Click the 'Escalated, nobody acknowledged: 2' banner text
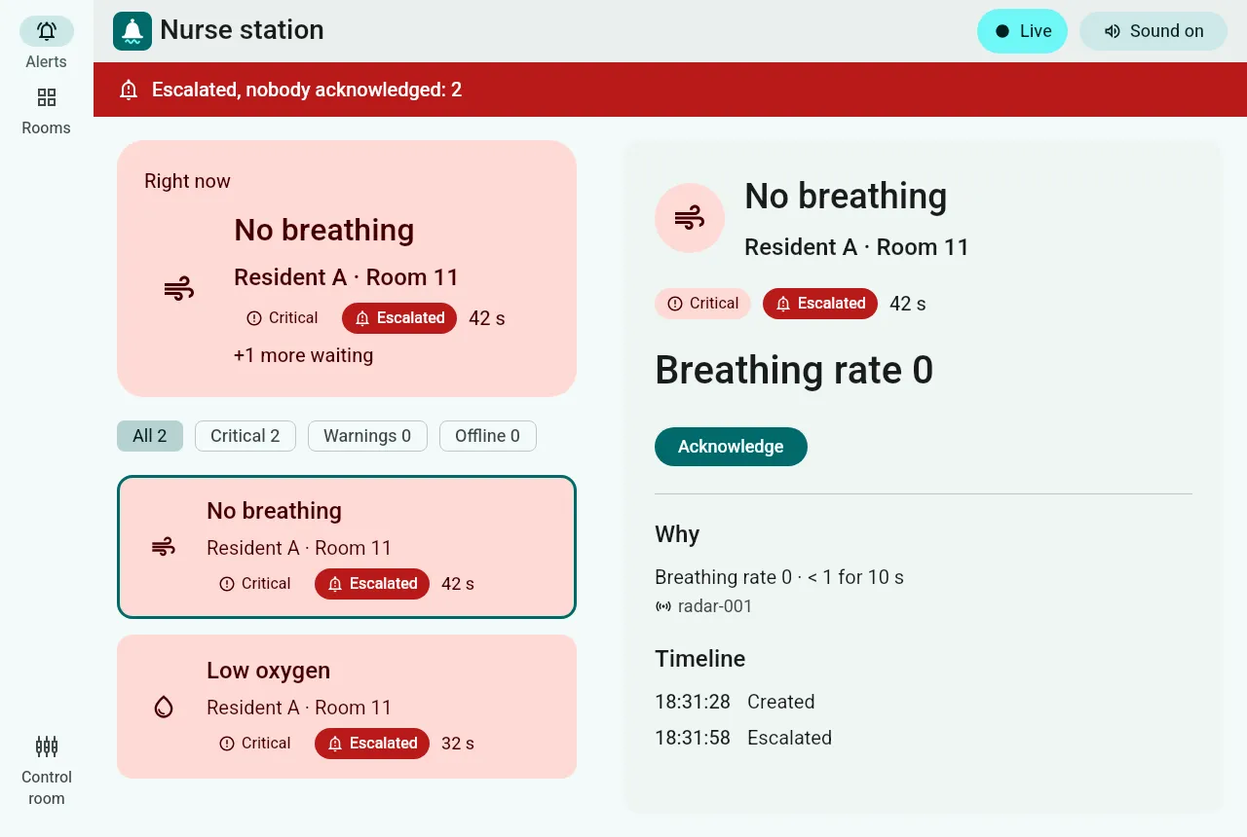 point(307,91)
